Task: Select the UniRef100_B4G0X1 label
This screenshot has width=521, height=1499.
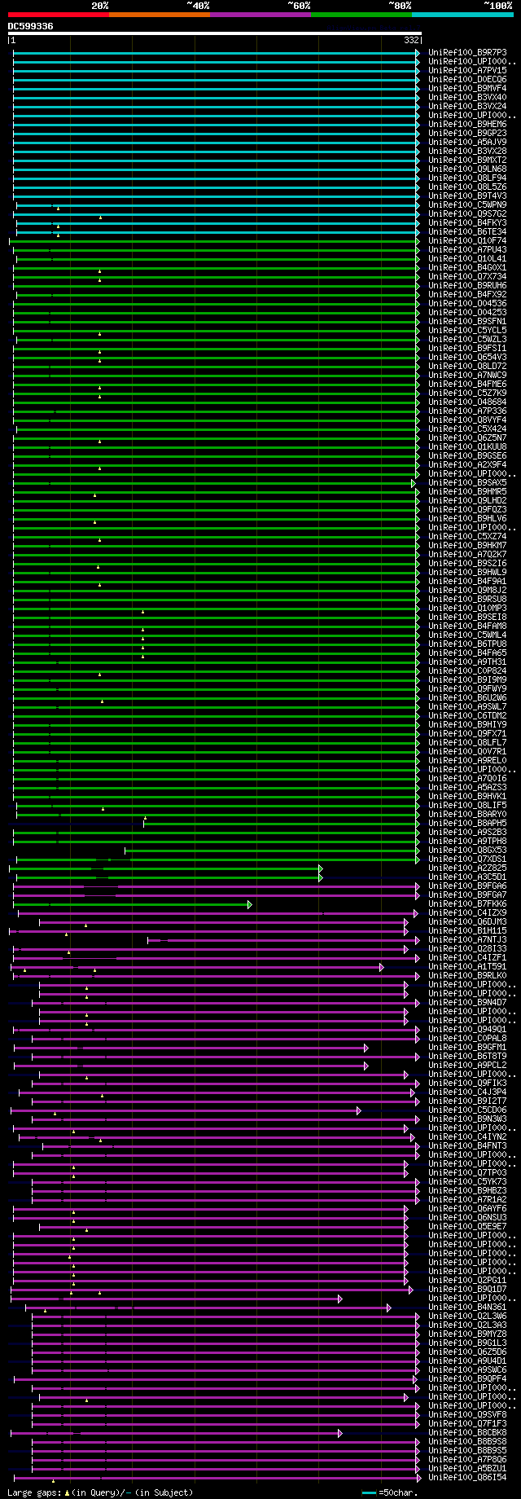Action: pyautogui.click(x=468, y=267)
